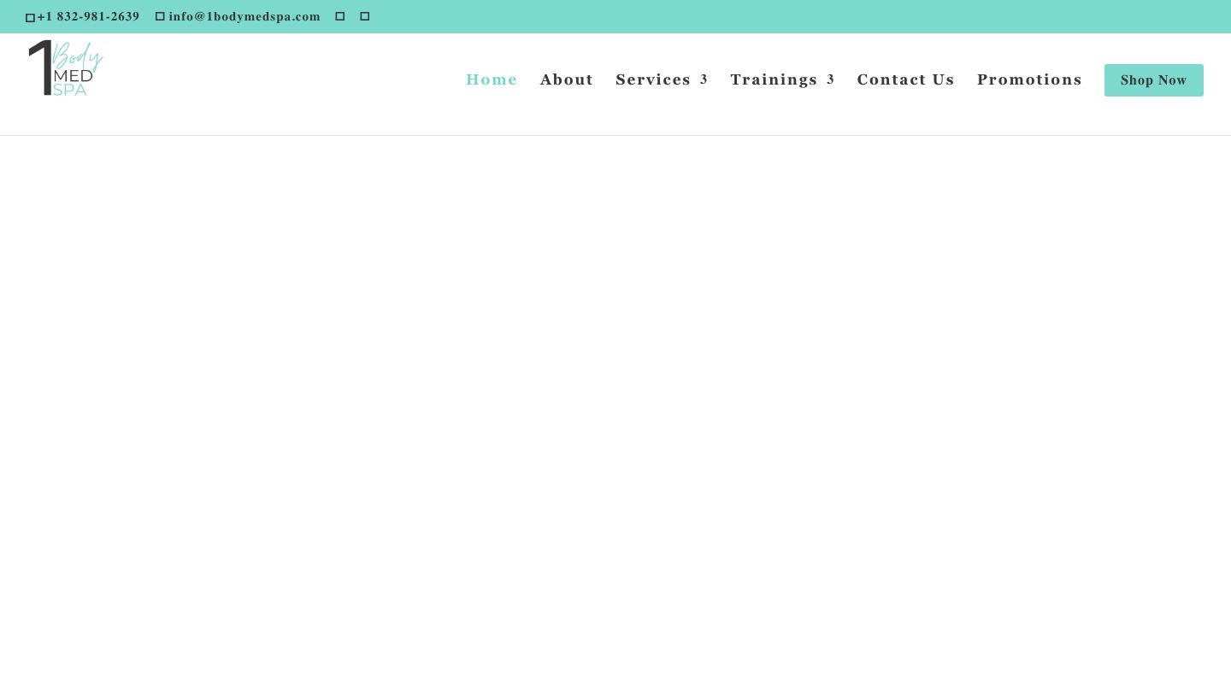Navigate to the About page
Viewport: 1231px width, 692px height.
(567, 79)
